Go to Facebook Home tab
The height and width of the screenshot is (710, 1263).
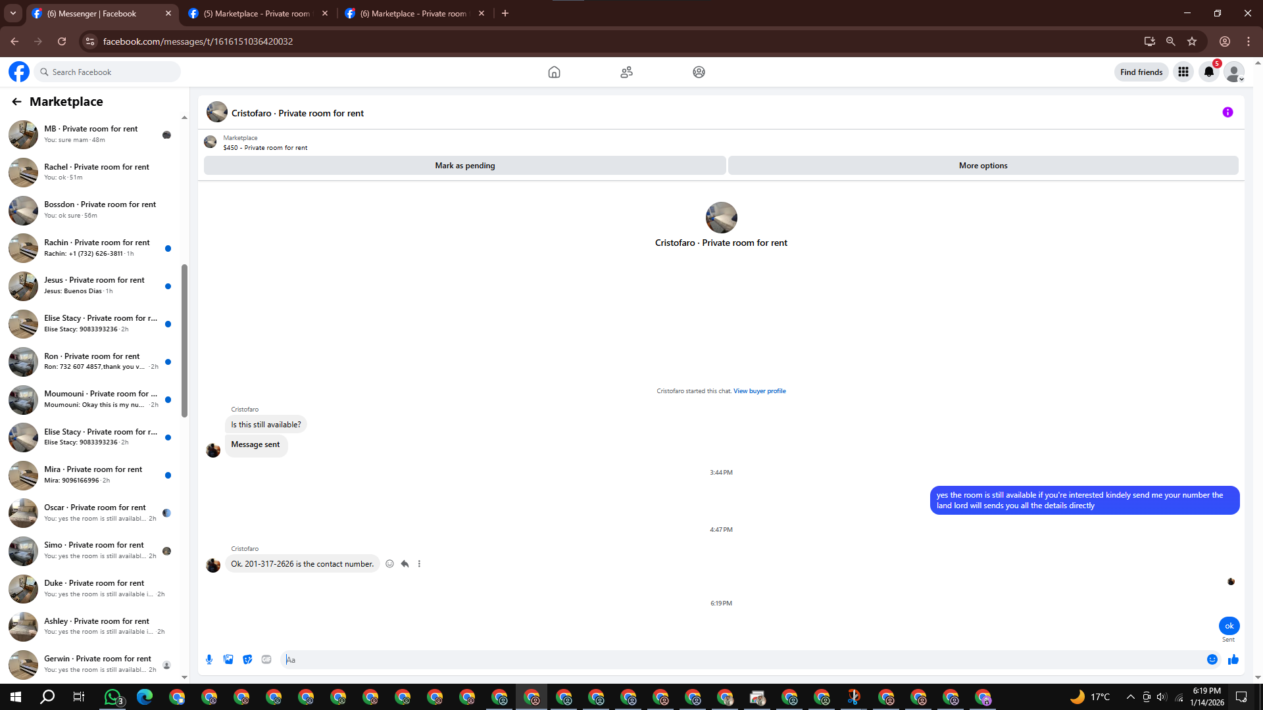(554, 72)
